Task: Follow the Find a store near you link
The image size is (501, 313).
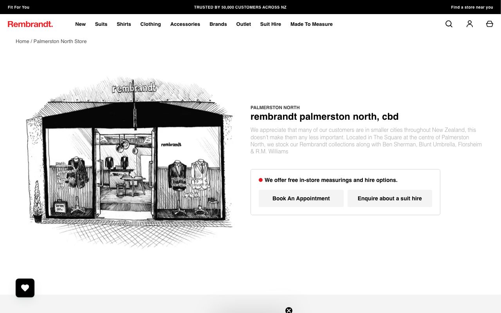Action: coord(472,7)
